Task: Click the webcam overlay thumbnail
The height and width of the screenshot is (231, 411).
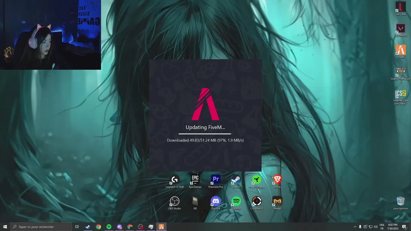Action: point(50,35)
